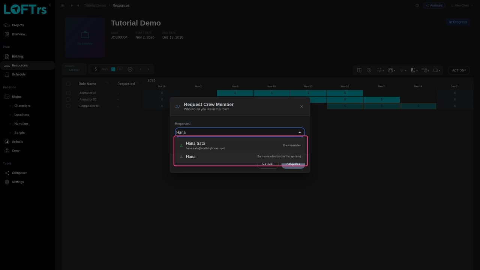
Task: Launch the Assistant
Action: click(434, 6)
